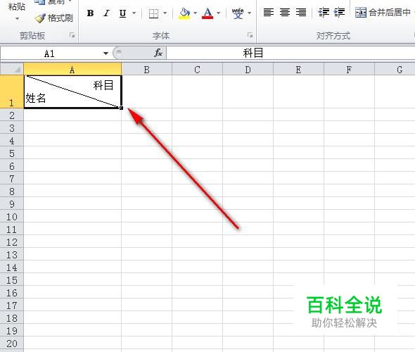Select row 10 header

click(12, 216)
